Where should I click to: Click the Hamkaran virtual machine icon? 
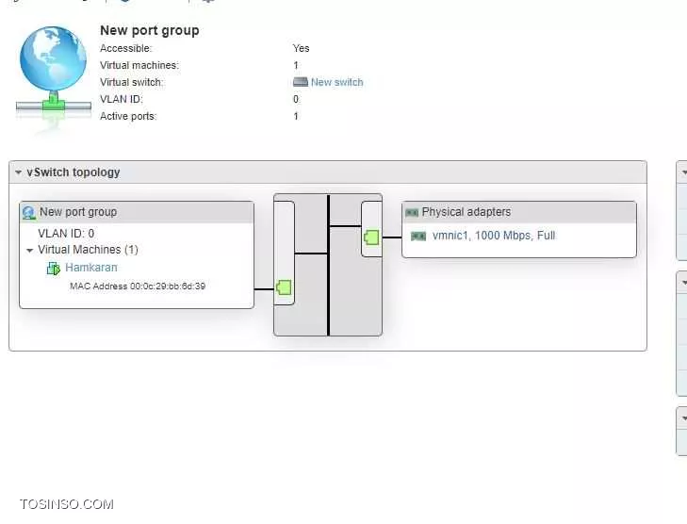click(54, 269)
